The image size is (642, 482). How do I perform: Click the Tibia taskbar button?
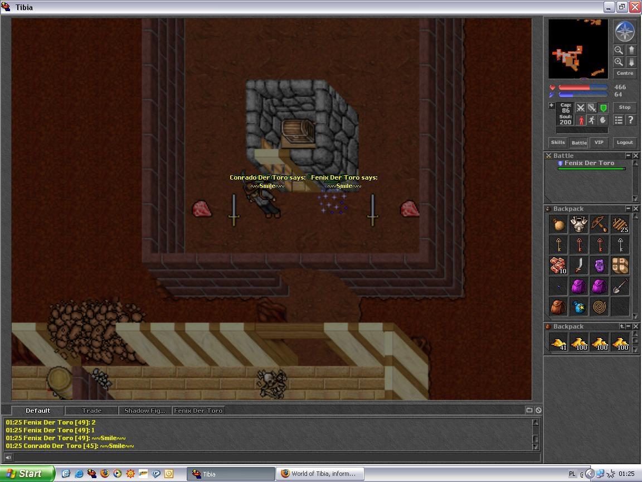(x=231, y=474)
